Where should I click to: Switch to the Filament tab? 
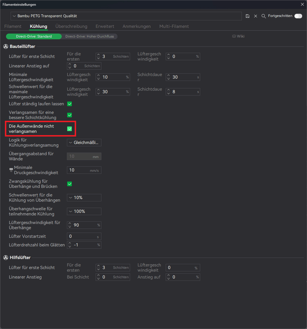[13, 26]
